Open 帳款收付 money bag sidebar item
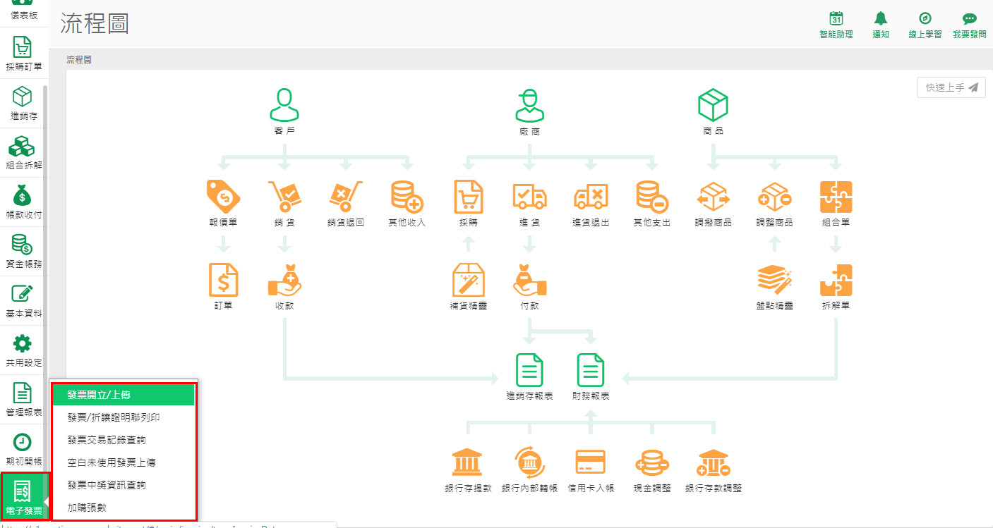The width and height of the screenshot is (993, 528). [23, 201]
